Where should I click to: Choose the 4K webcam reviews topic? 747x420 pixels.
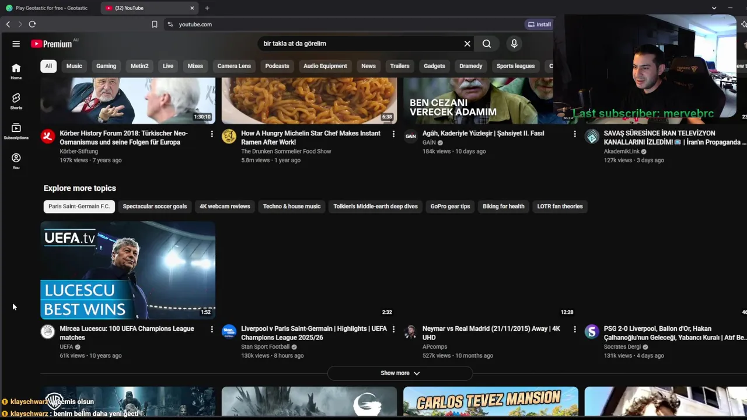click(225, 206)
